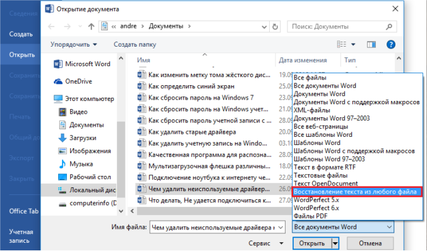The height and width of the screenshot is (251, 427).
Task: Expand the view options dropdown arrow
Action: tap(353, 44)
